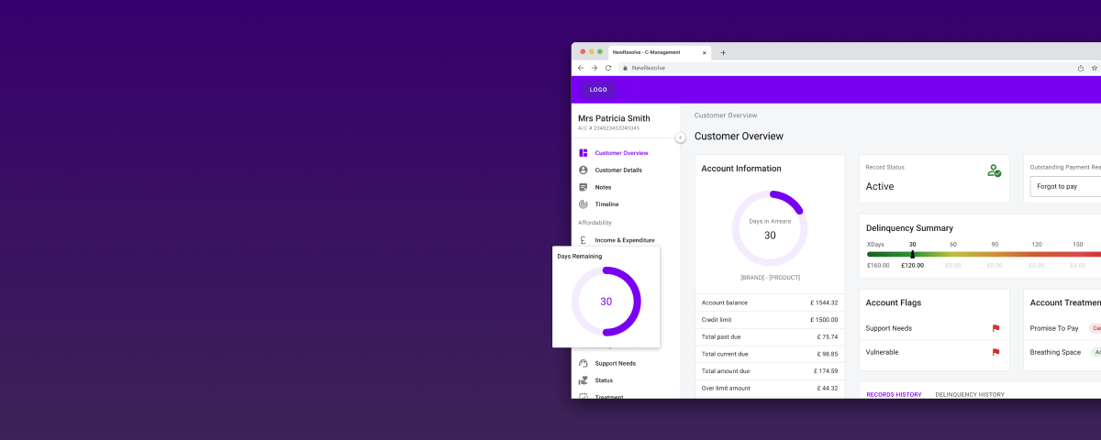The width and height of the screenshot is (1101, 440).
Task: Close the NewResolve C-Management browser tab
Action: [x=705, y=52]
